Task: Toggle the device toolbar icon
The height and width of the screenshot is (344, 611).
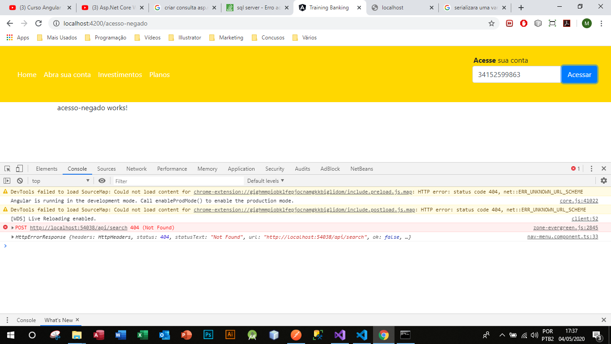Action: coord(19,169)
